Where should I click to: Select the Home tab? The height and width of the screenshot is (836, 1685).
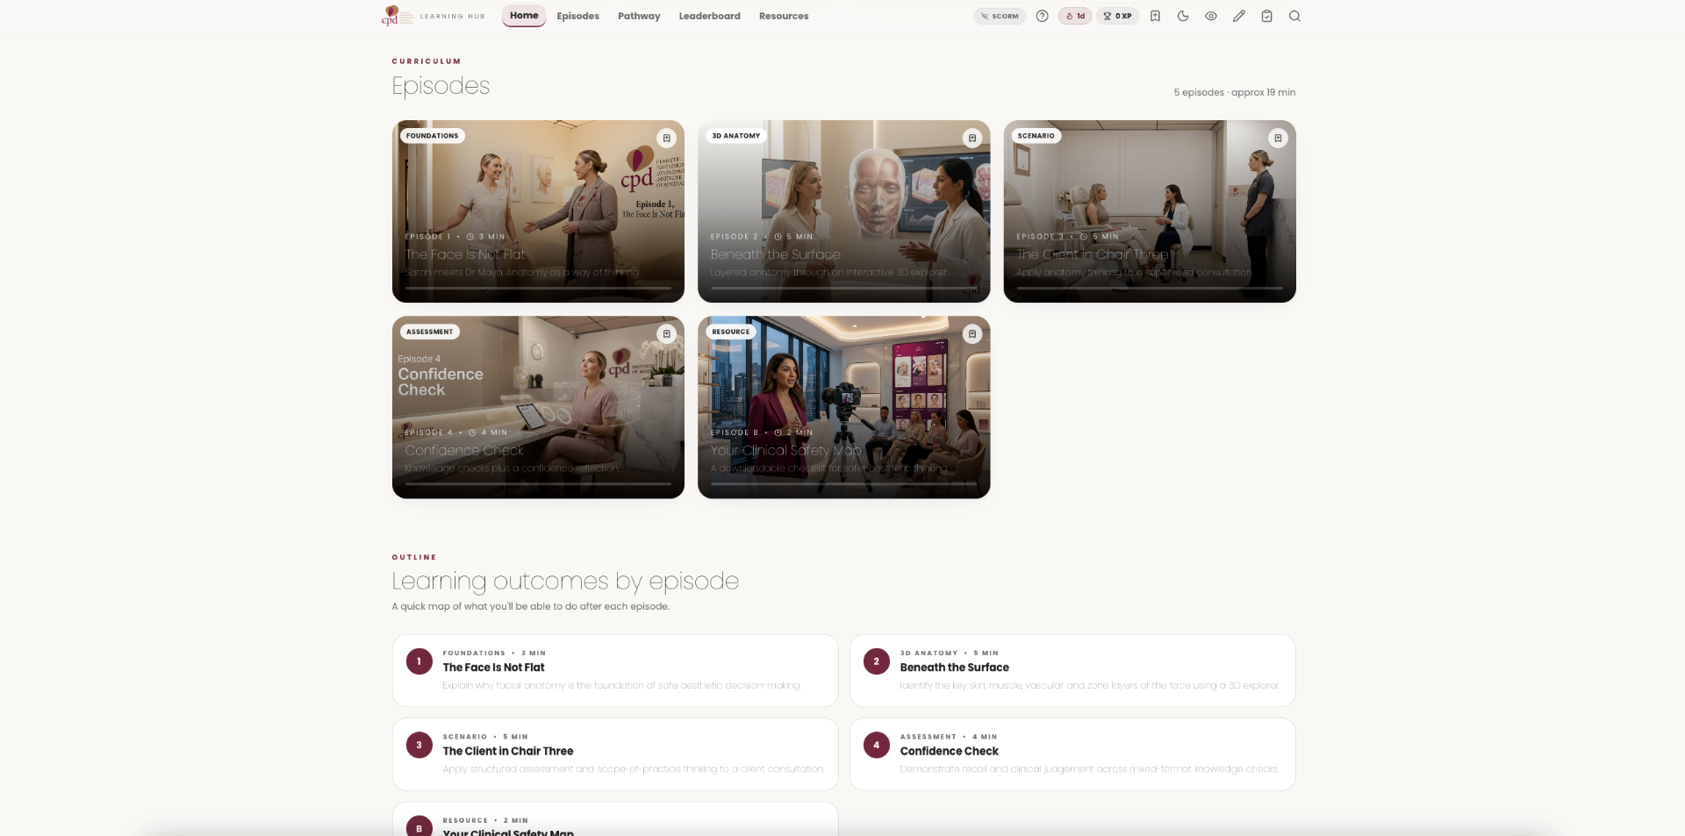coord(524,16)
